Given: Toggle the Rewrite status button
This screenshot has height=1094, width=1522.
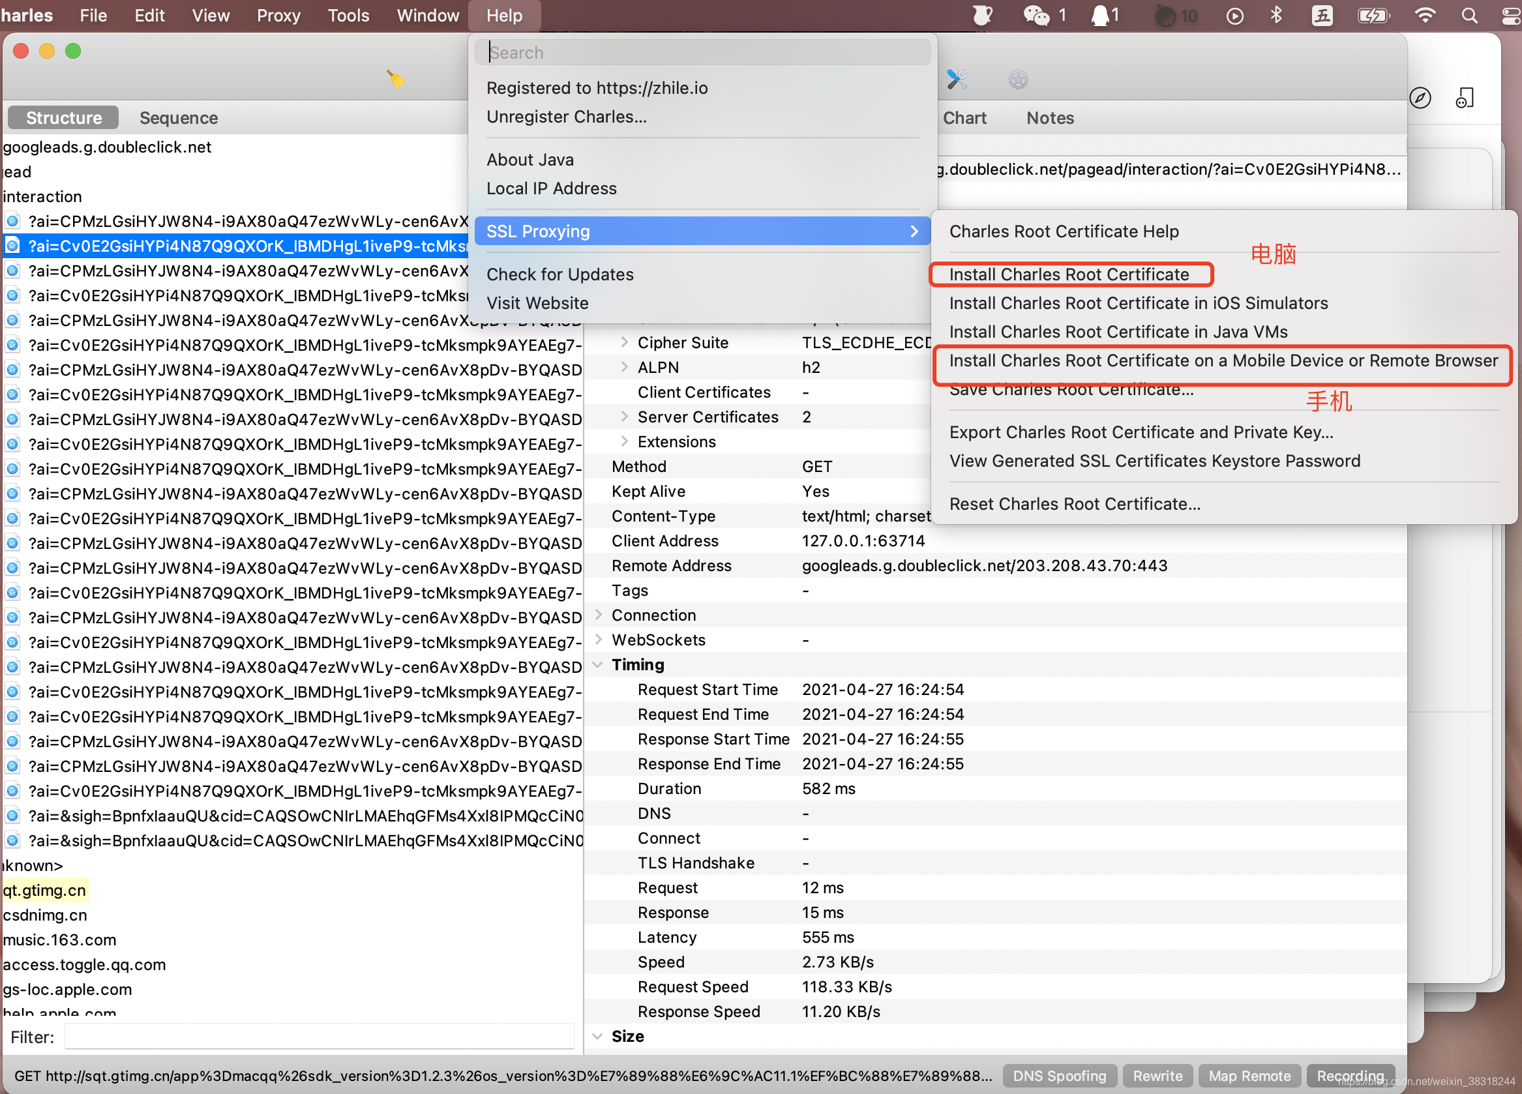Looking at the screenshot, I should coord(1157,1076).
